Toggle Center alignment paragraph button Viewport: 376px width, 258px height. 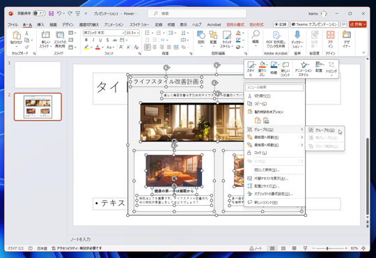155,47
